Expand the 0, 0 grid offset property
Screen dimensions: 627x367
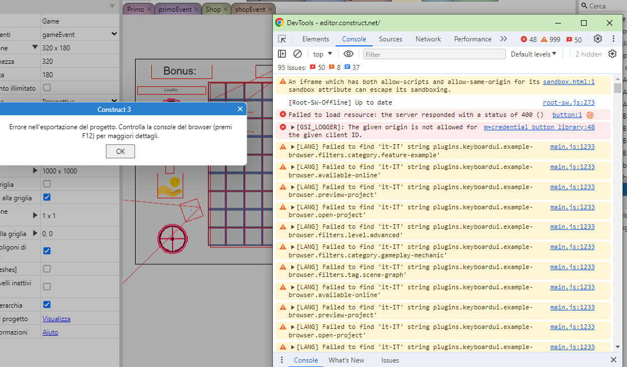click(x=35, y=233)
